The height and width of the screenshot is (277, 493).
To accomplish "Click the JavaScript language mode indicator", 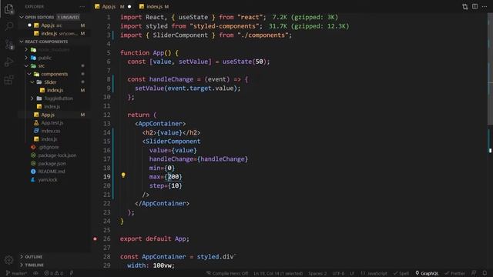I will tap(374, 273).
